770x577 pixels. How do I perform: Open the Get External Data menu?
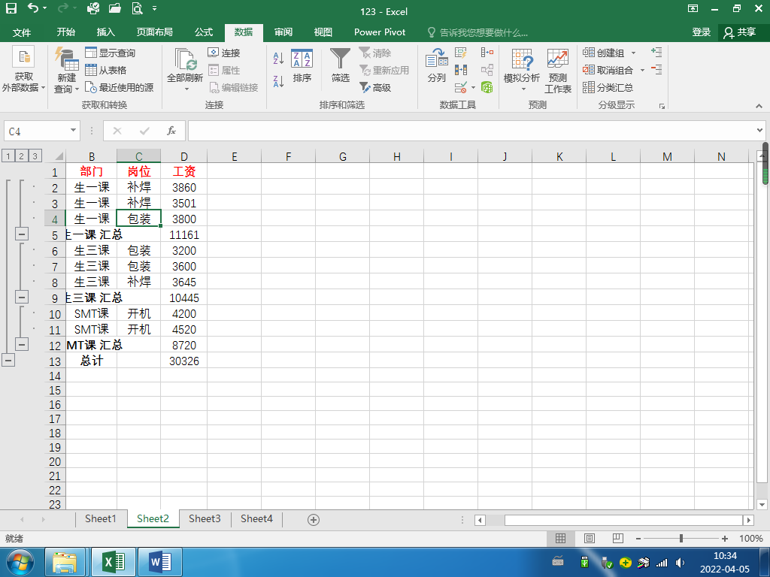(x=23, y=70)
